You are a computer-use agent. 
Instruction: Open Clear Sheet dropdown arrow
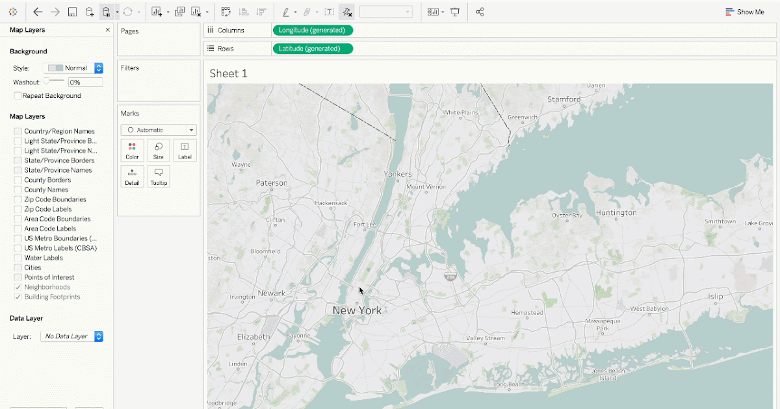pos(207,12)
